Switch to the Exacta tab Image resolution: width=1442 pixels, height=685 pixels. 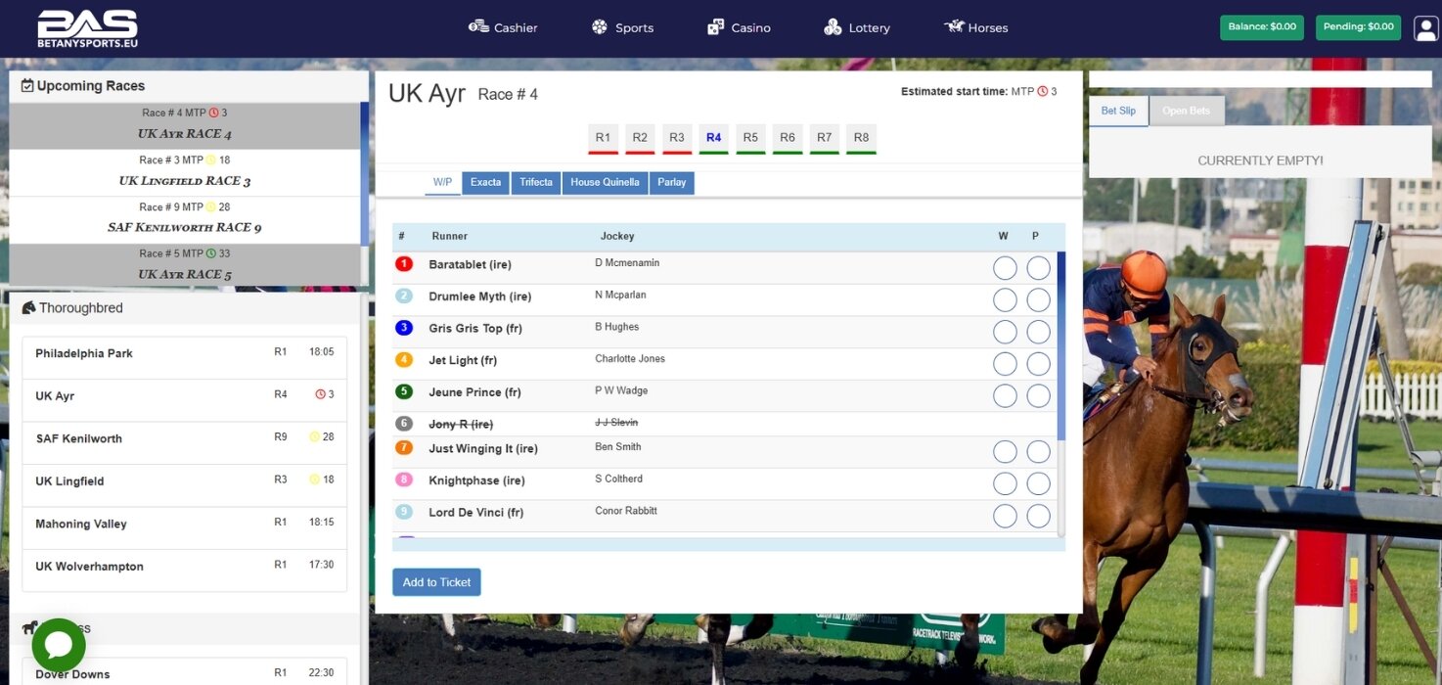pyautogui.click(x=485, y=183)
